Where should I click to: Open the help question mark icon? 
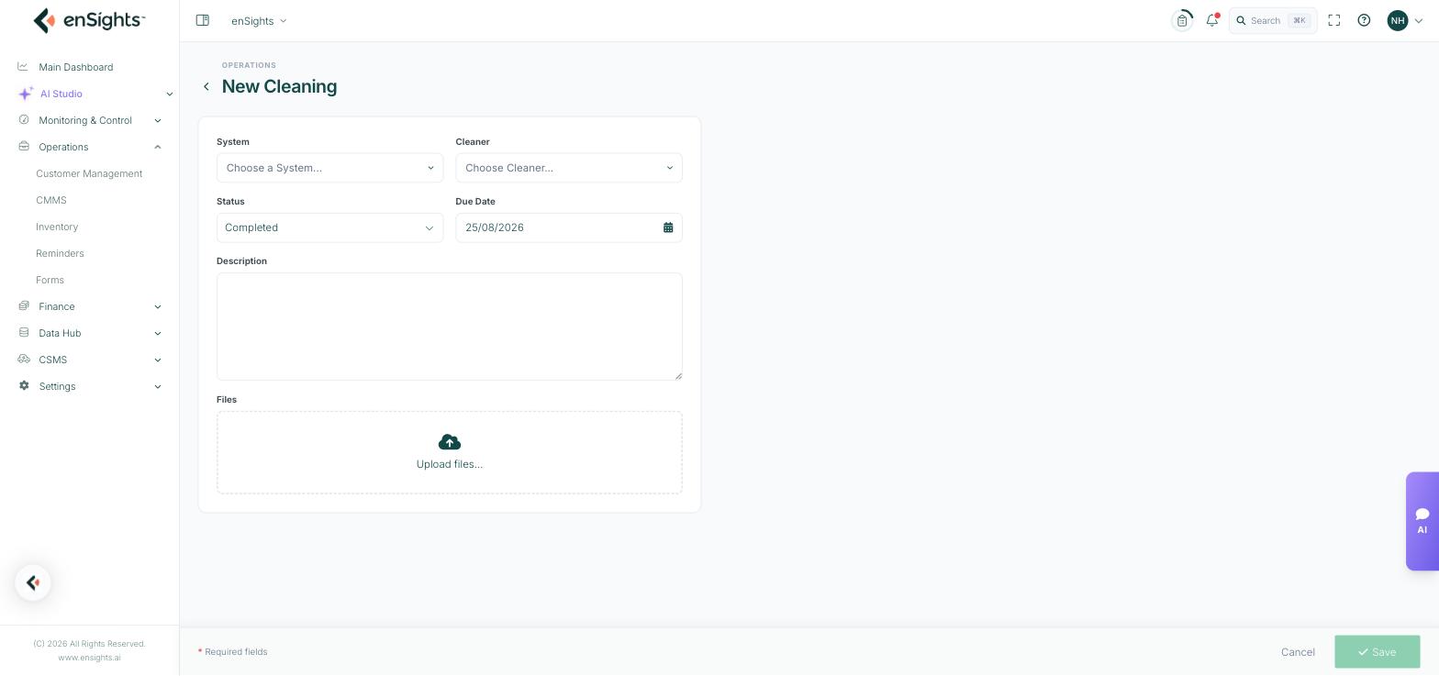[1364, 20]
